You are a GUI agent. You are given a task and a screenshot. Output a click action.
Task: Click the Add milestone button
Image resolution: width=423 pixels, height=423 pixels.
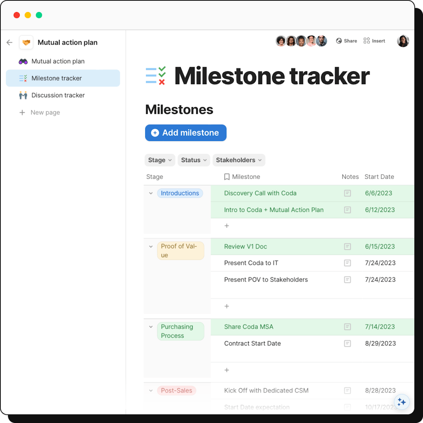(x=186, y=133)
